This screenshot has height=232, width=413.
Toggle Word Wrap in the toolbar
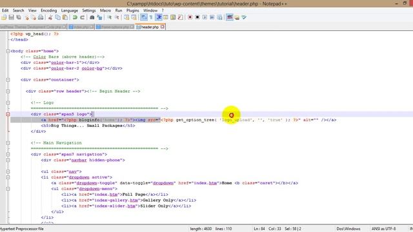tap(144, 17)
